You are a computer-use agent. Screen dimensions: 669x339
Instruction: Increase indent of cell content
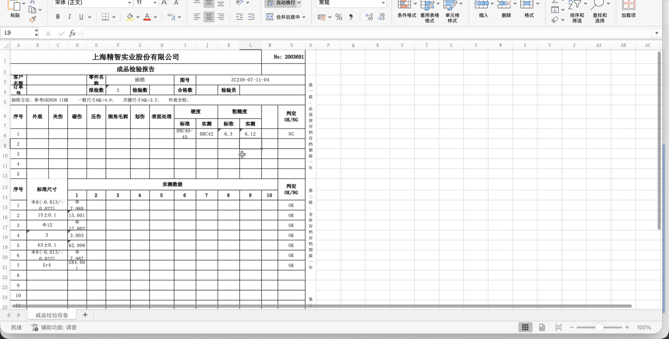coord(251,17)
